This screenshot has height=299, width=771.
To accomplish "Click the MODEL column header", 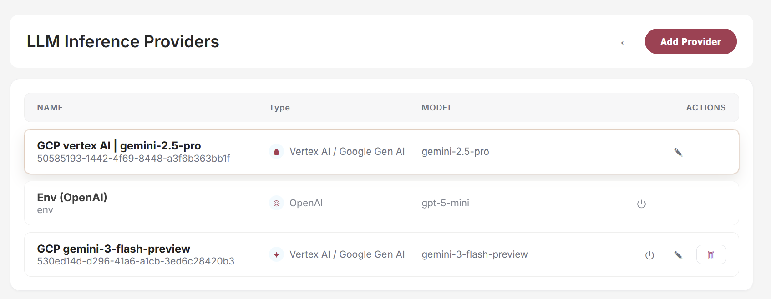I will 437,108.
